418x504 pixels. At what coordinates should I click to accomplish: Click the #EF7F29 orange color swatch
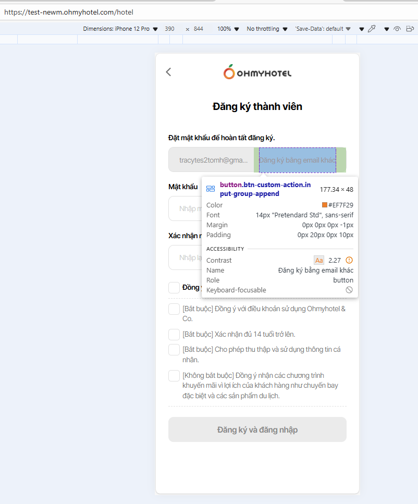click(325, 205)
